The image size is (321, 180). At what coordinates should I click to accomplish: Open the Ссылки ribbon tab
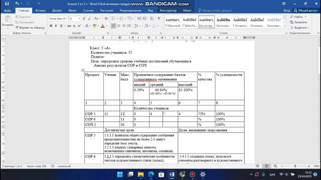[88, 10]
